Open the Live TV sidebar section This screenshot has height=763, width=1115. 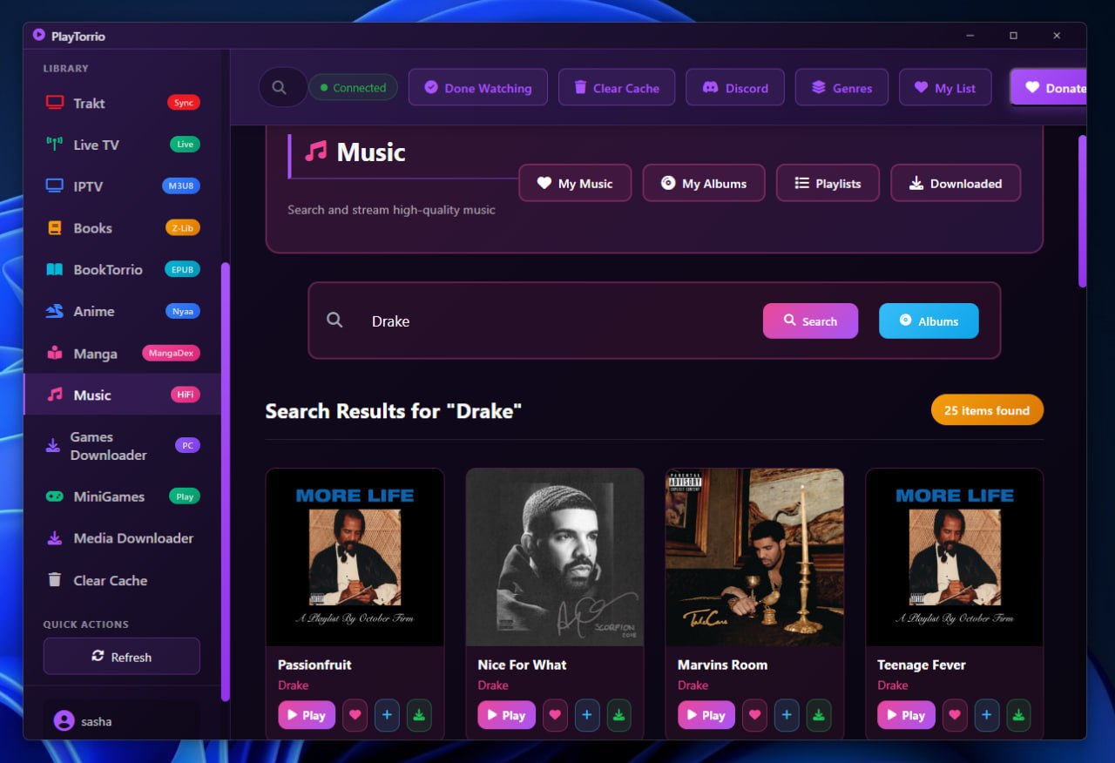(122, 145)
